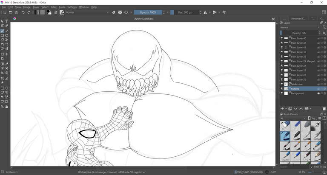Open the Filter menu

tap(54, 7)
